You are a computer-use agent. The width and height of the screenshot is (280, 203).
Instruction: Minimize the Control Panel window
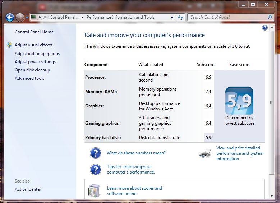[x=243, y=5]
